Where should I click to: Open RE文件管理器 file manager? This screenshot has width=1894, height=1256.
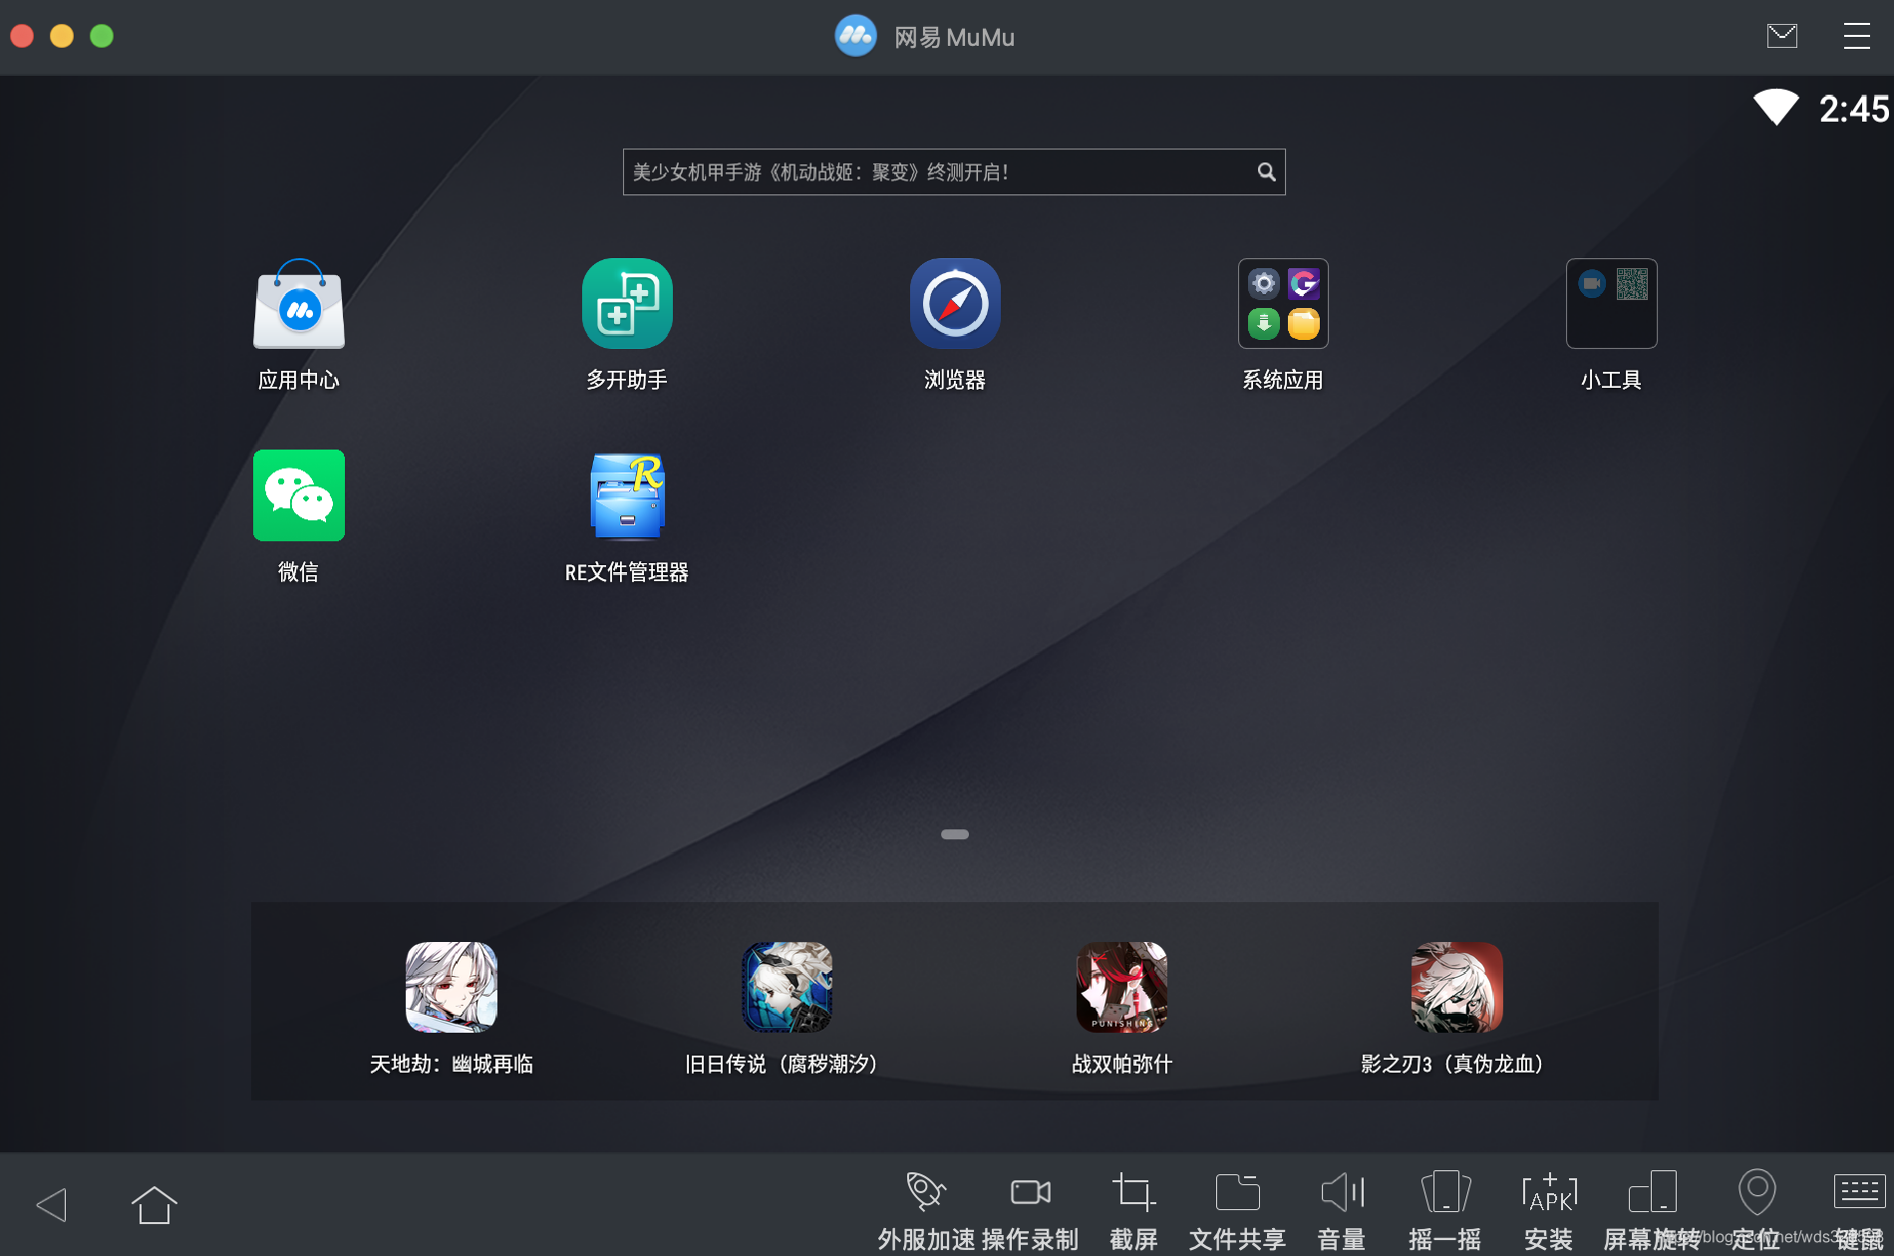[626, 495]
